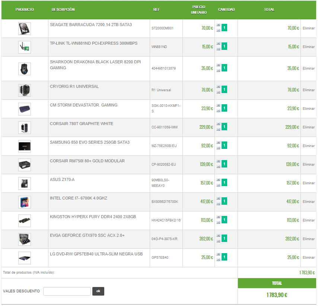Decrease quantity of Corsair 780T Graphite White
This screenshot has height=306, width=318.
click(218, 130)
